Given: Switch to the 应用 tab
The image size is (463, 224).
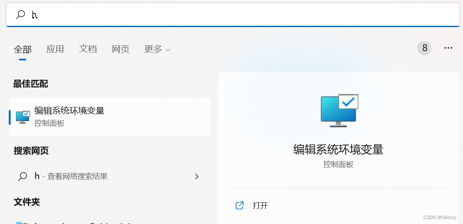Looking at the screenshot, I should coord(55,49).
